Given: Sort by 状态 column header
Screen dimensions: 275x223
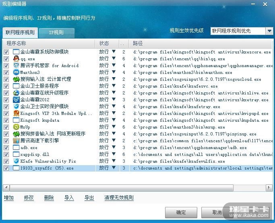Looking at the screenshot, I should (107, 43).
